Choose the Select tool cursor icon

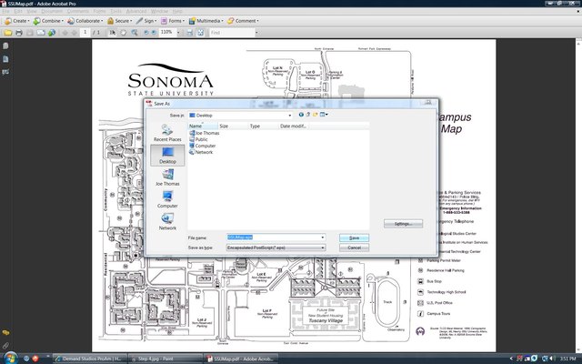tap(113, 33)
